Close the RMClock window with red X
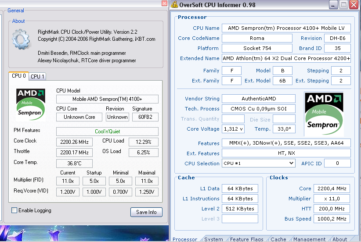Image resolution: width=361 pixels, height=242 pixels. (x=164, y=3)
